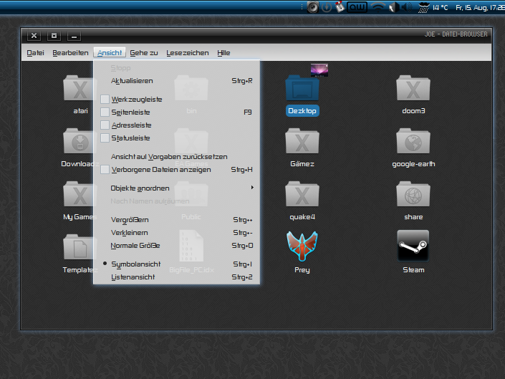Click the Dezktop folder name label
The width and height of the screenshot is (505, 379).
coord(302,111)
